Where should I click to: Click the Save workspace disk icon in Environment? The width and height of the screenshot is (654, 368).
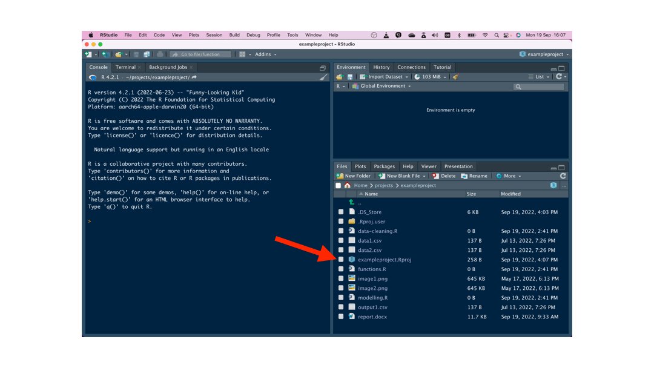click(349, 77)
